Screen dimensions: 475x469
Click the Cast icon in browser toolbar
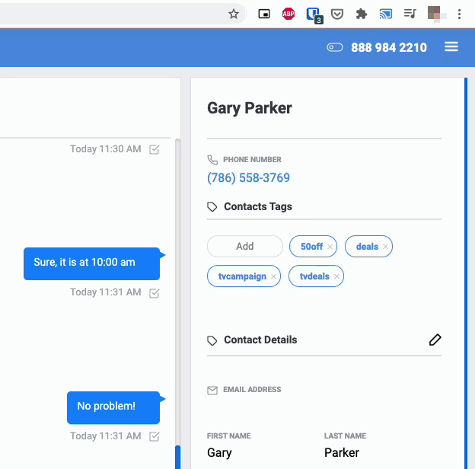point(386,14)
